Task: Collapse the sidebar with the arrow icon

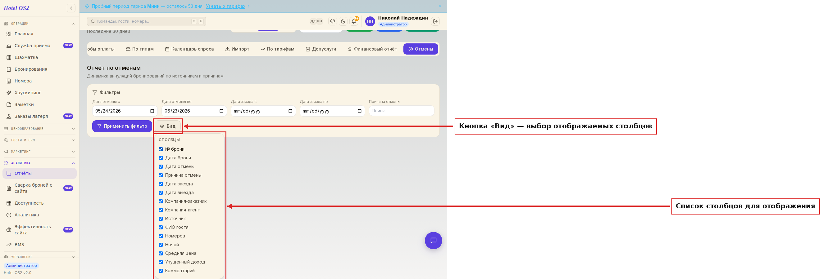Action: point(71,8)
